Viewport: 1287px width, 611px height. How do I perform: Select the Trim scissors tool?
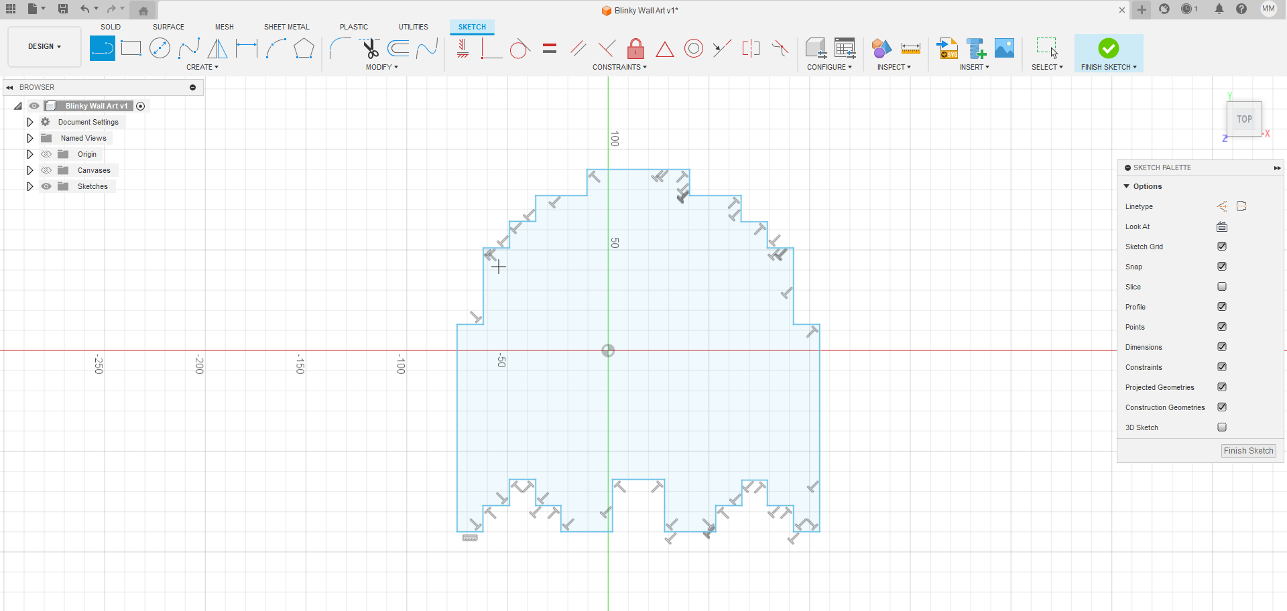[369, 48]
